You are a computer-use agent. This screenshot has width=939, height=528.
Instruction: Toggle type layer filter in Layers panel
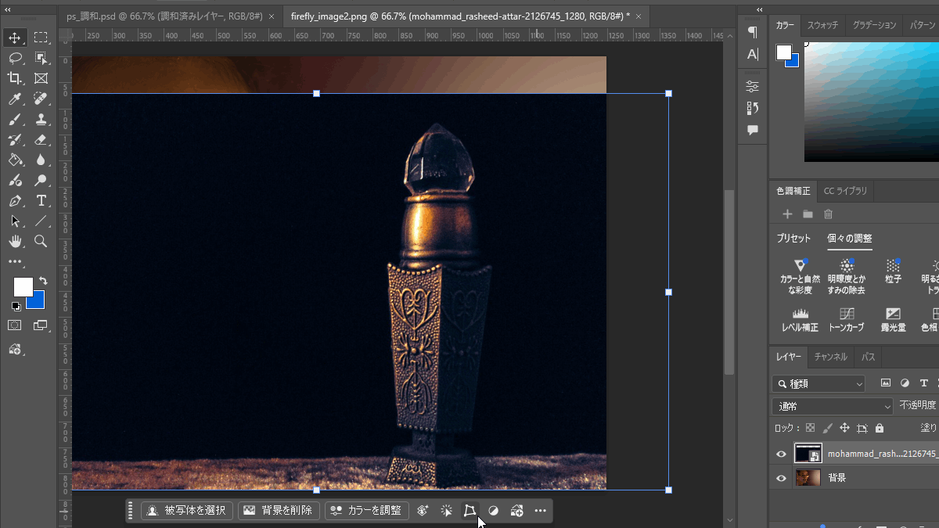click(923, 383)
